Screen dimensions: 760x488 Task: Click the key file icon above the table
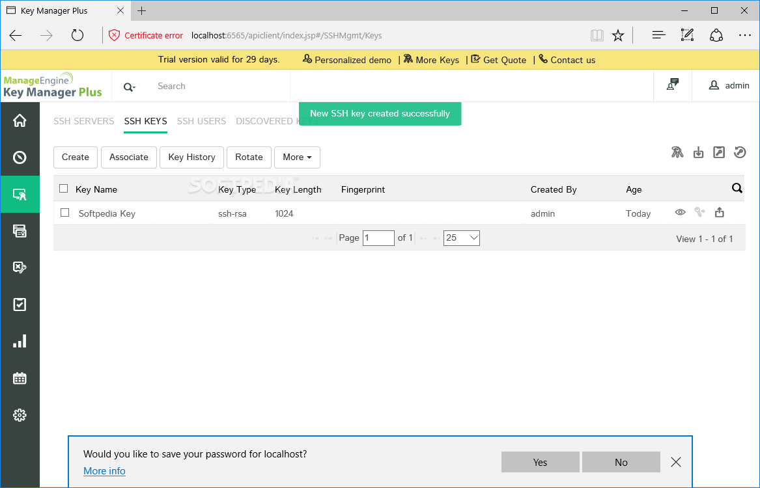(719, 152)
